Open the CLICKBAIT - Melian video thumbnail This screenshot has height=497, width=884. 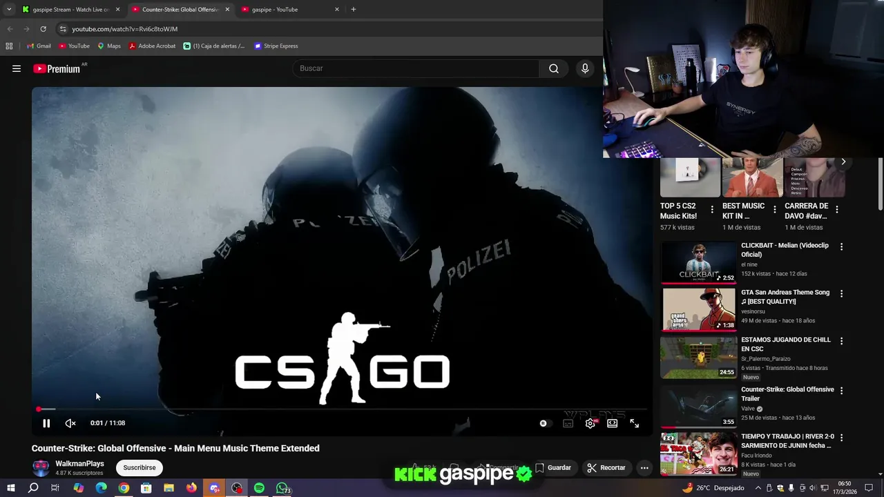coord(699,262)
